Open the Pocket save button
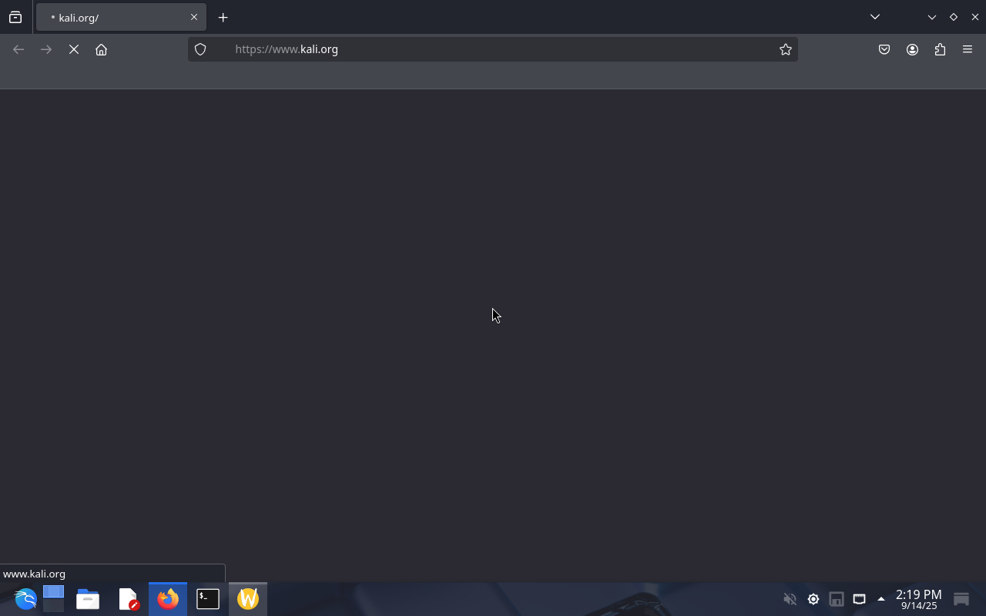This screenshot has width=986, height=616. tap(884, 49)
